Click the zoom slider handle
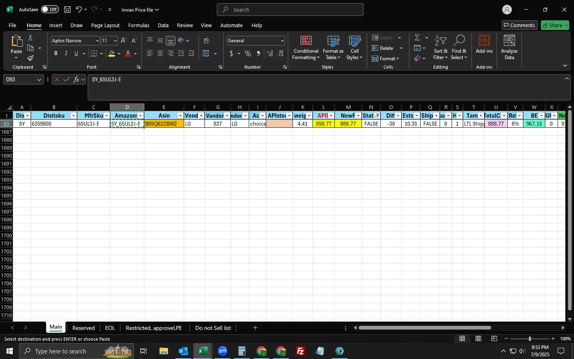 click(530, 339)
